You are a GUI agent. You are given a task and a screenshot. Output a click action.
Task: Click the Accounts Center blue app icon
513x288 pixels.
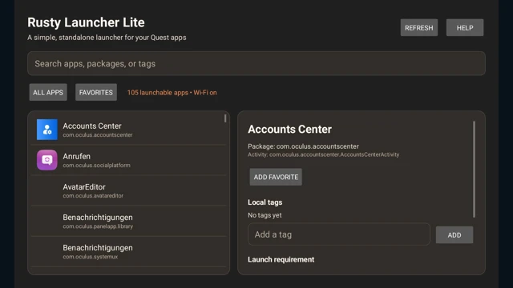(47, 130)
